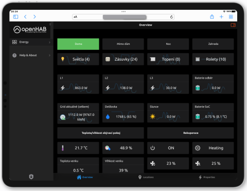Select the Vlhkost venku 39 % card
The height and width of the screenshot is (191, 247).
(x=123, y=165)
